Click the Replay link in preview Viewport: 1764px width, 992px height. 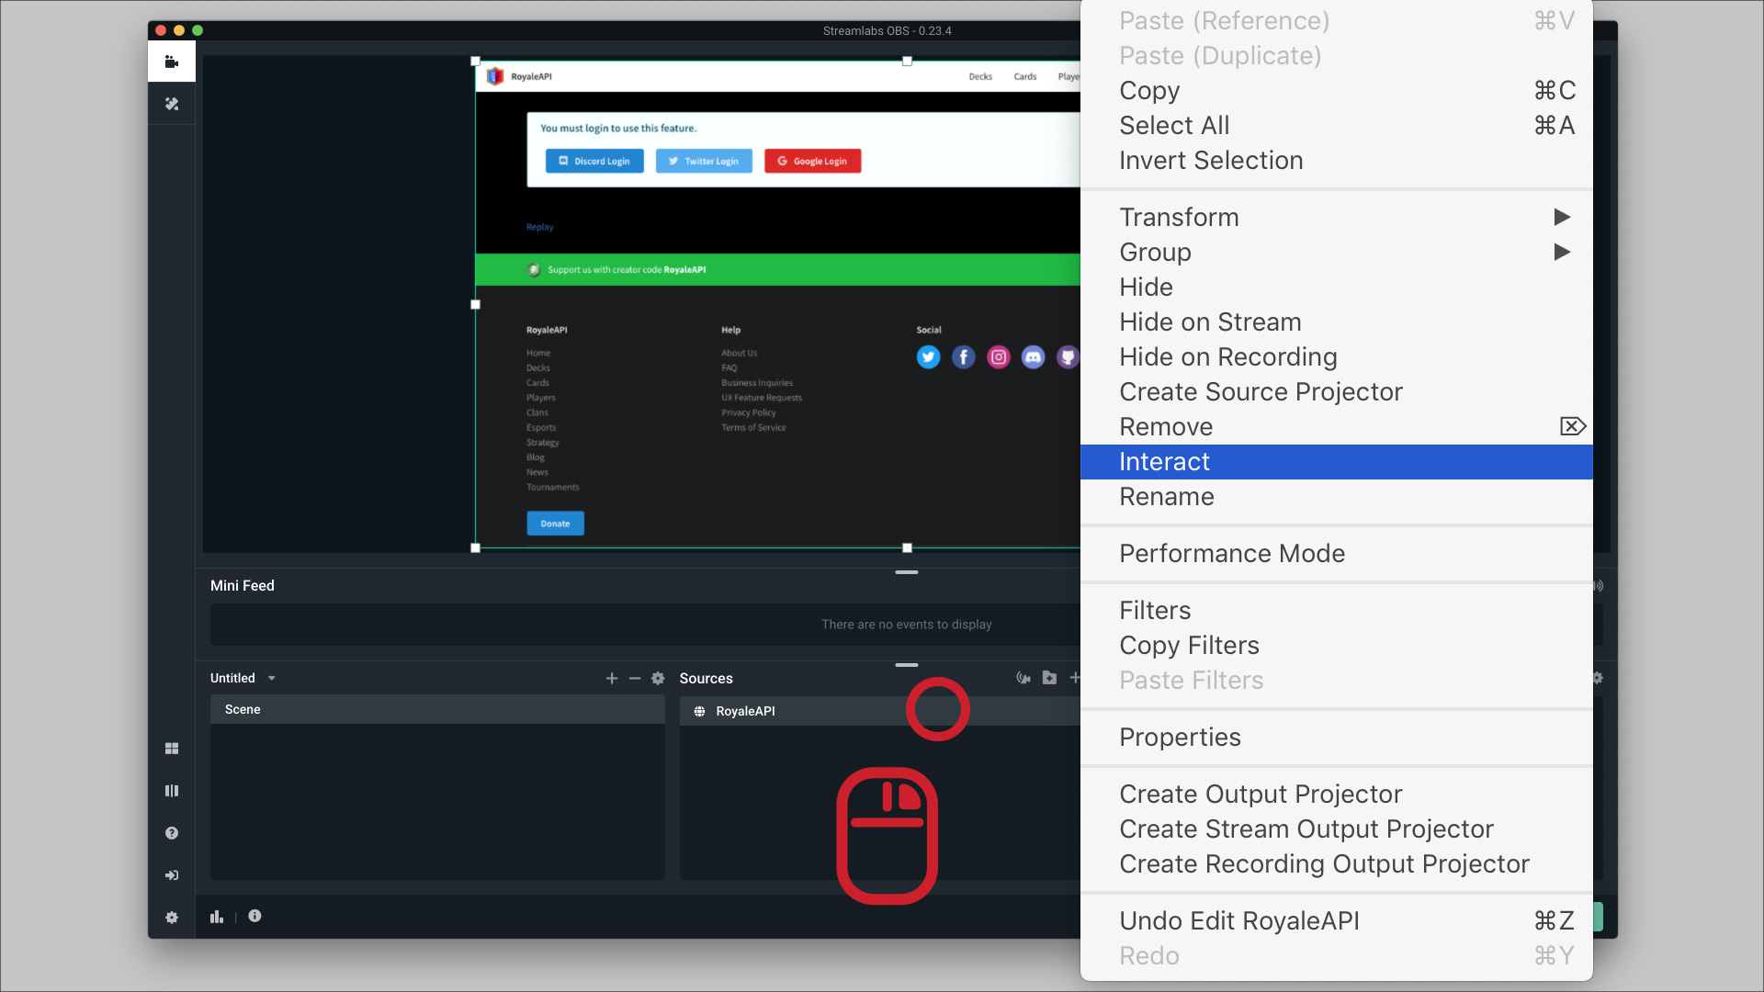coord(540,227)
